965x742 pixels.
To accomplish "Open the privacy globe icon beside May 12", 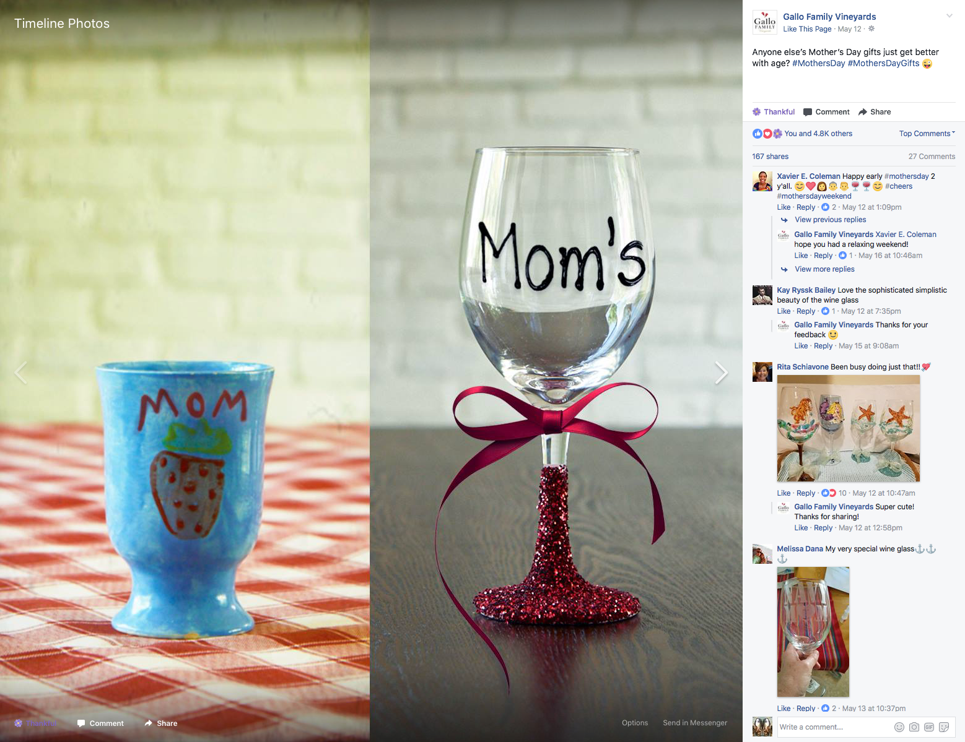I will click(871, 29).
